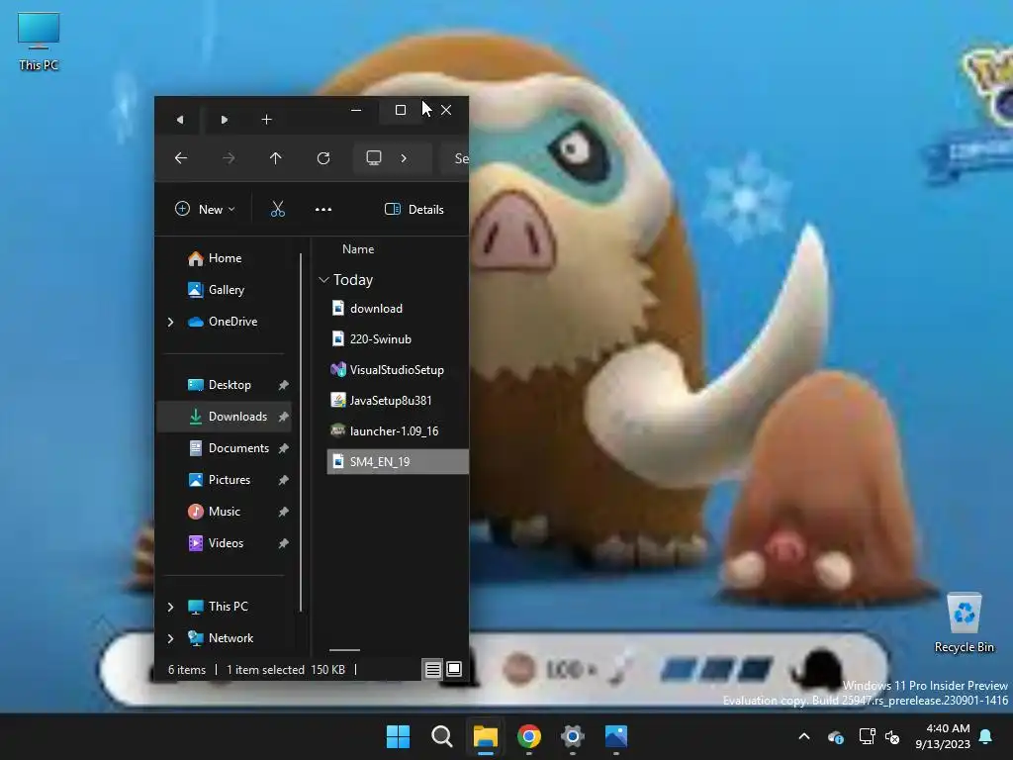Expand the OneDrive tree node
The height and width of the screenshot is (760, 1013).
coord(170,322)
